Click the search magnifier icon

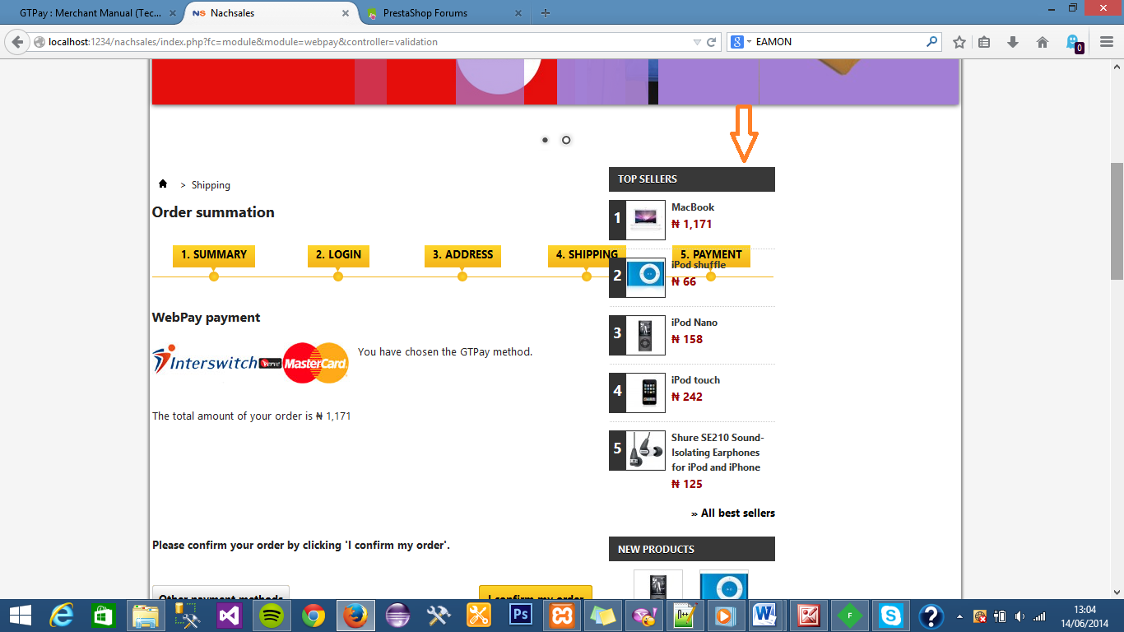pos(932,41)
